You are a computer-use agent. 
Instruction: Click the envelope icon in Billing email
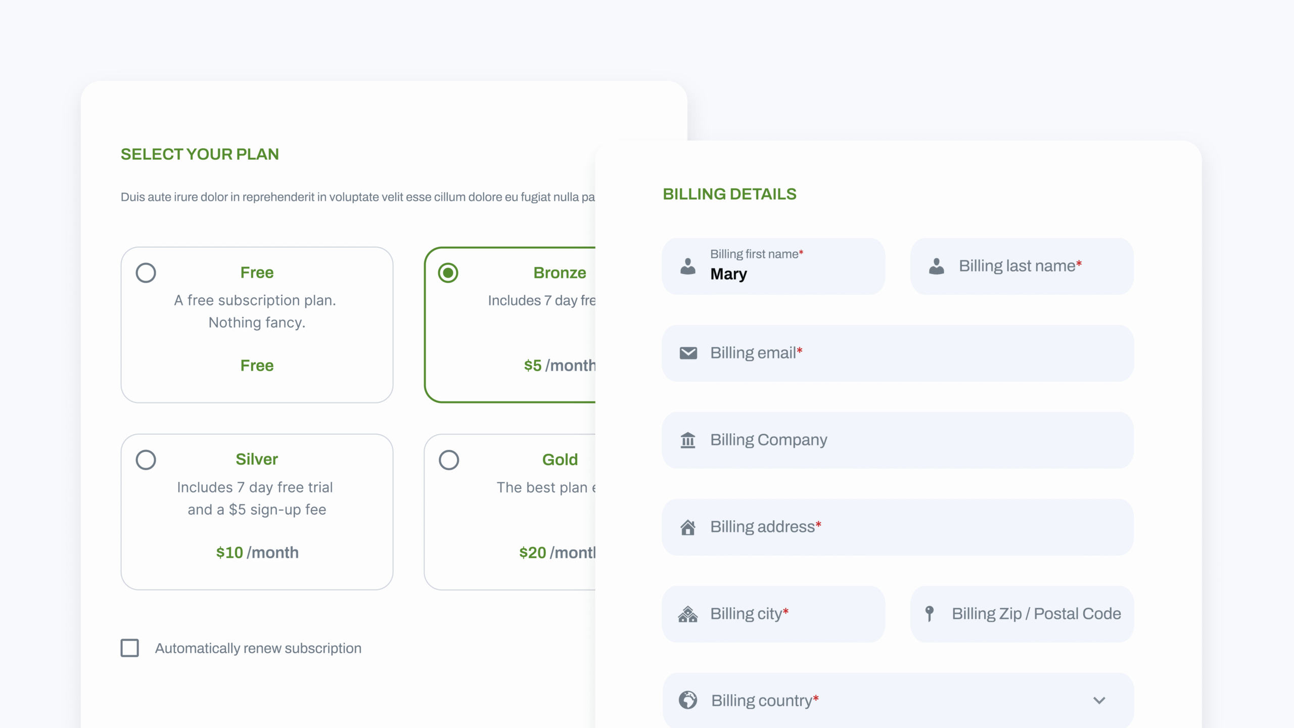tap(688, 353)
